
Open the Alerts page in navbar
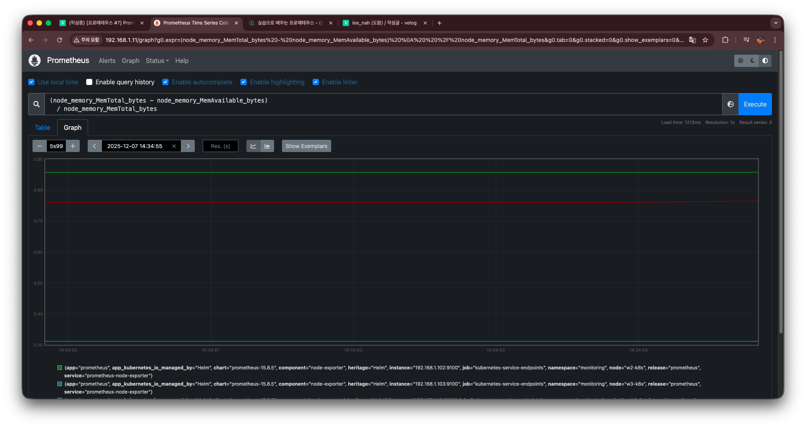[107, 61]
